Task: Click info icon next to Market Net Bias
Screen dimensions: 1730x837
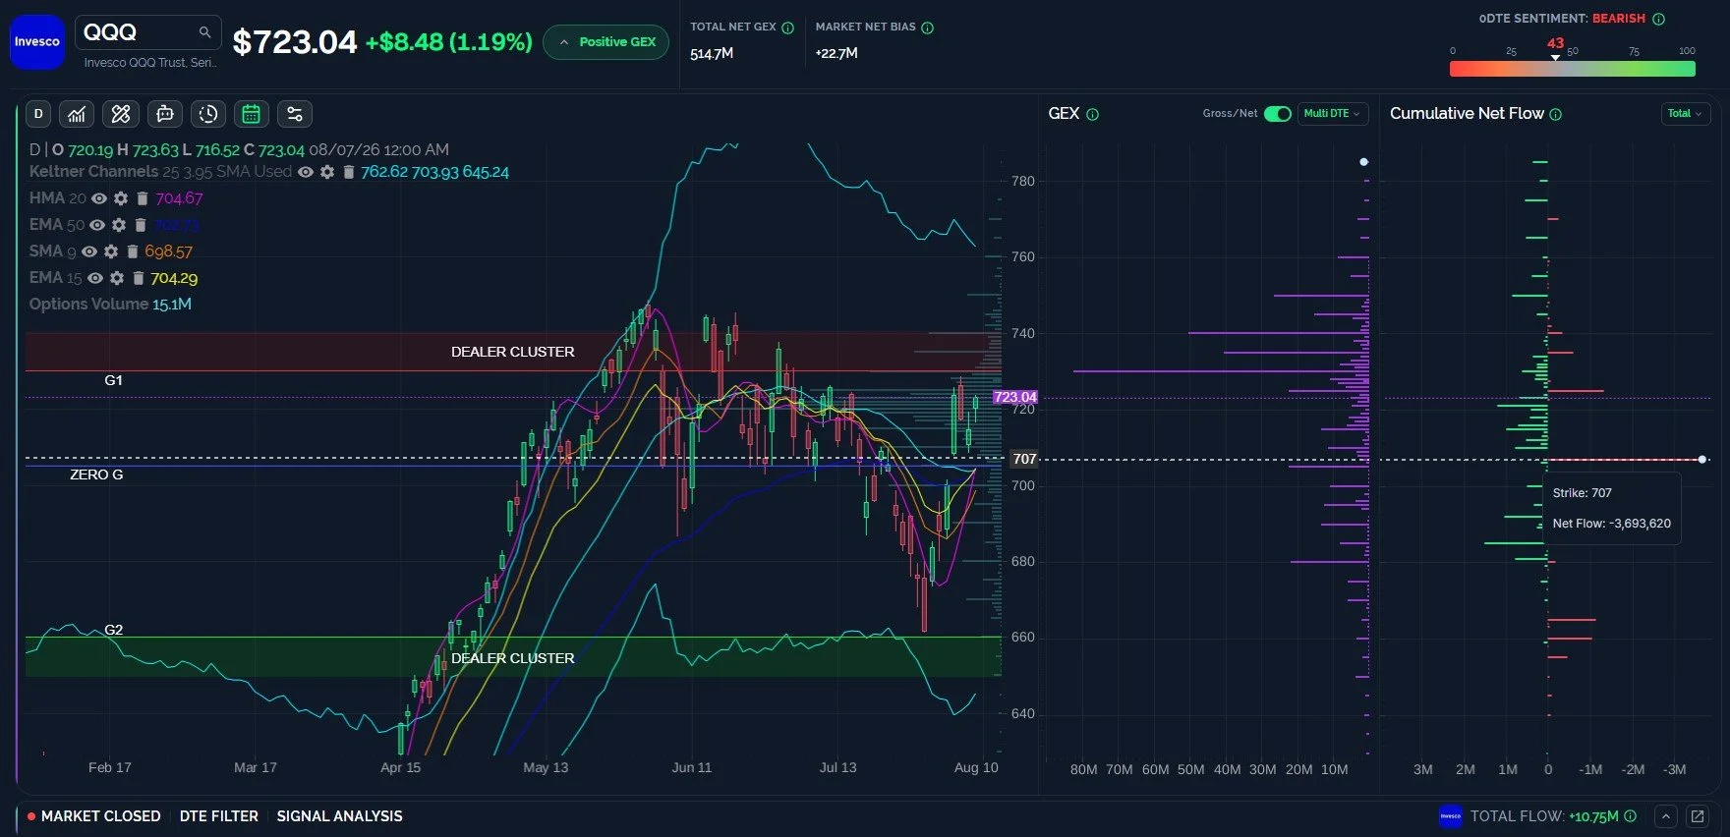Action: [x=927, y=28]
